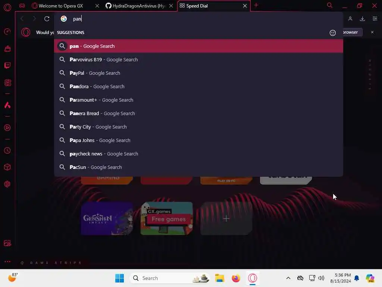The width and height of the screenshot is (382, 287).
Task: Open snapshot gallery icon in sidebar
Action: click(7, 243)
